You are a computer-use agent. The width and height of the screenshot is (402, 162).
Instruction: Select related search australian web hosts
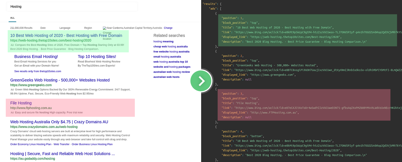point(166,77)
